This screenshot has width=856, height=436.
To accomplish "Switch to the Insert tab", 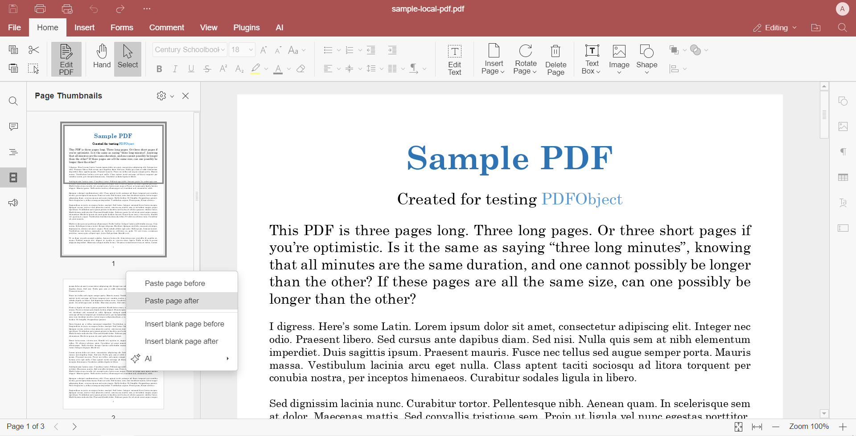I will click(x=84, y=28).
